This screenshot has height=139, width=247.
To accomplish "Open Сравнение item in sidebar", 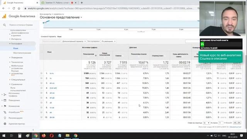I will coord(17,84).
